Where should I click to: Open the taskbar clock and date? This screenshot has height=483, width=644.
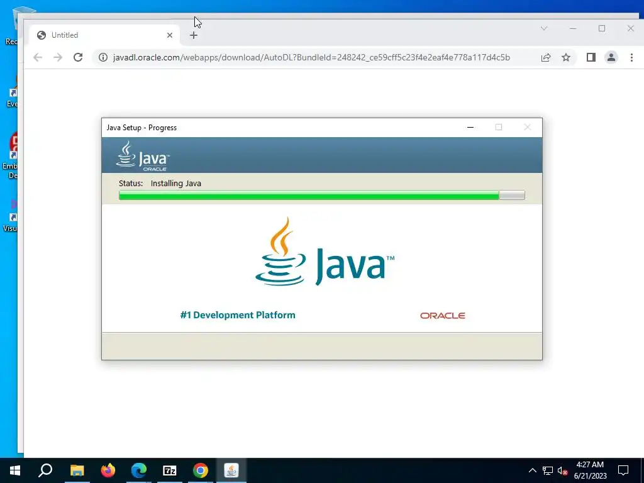(x=590, y=470)
